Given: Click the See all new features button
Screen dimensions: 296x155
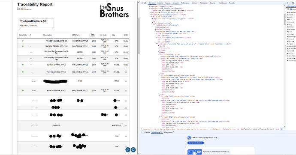Looking at the screenshot, I should (x=196, y=143).
